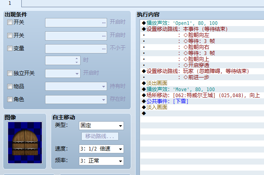Select the 场所移动 特威尔王城 command line
The image size is (264, 175).
[202, 95]
